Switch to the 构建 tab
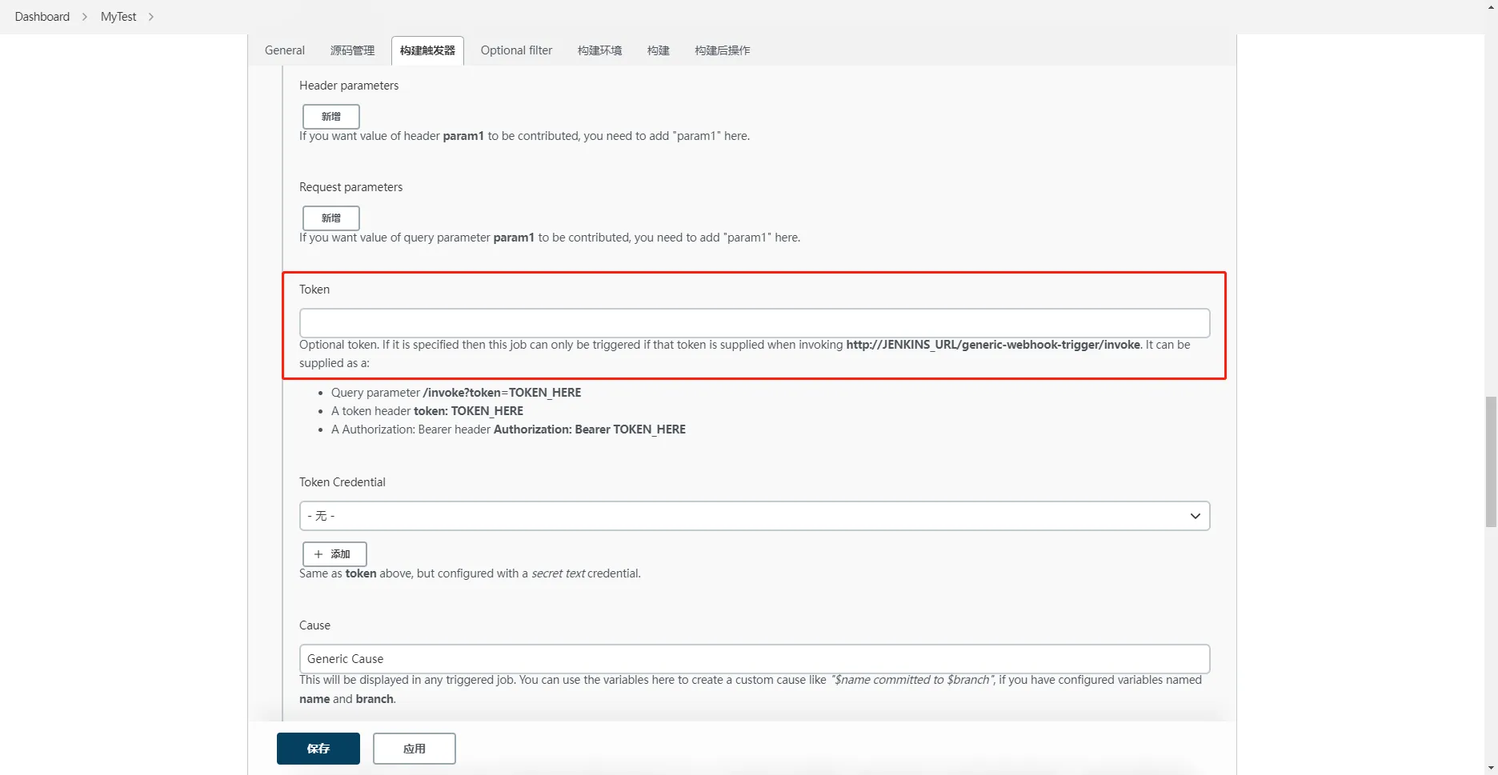 tap(658, 50)
